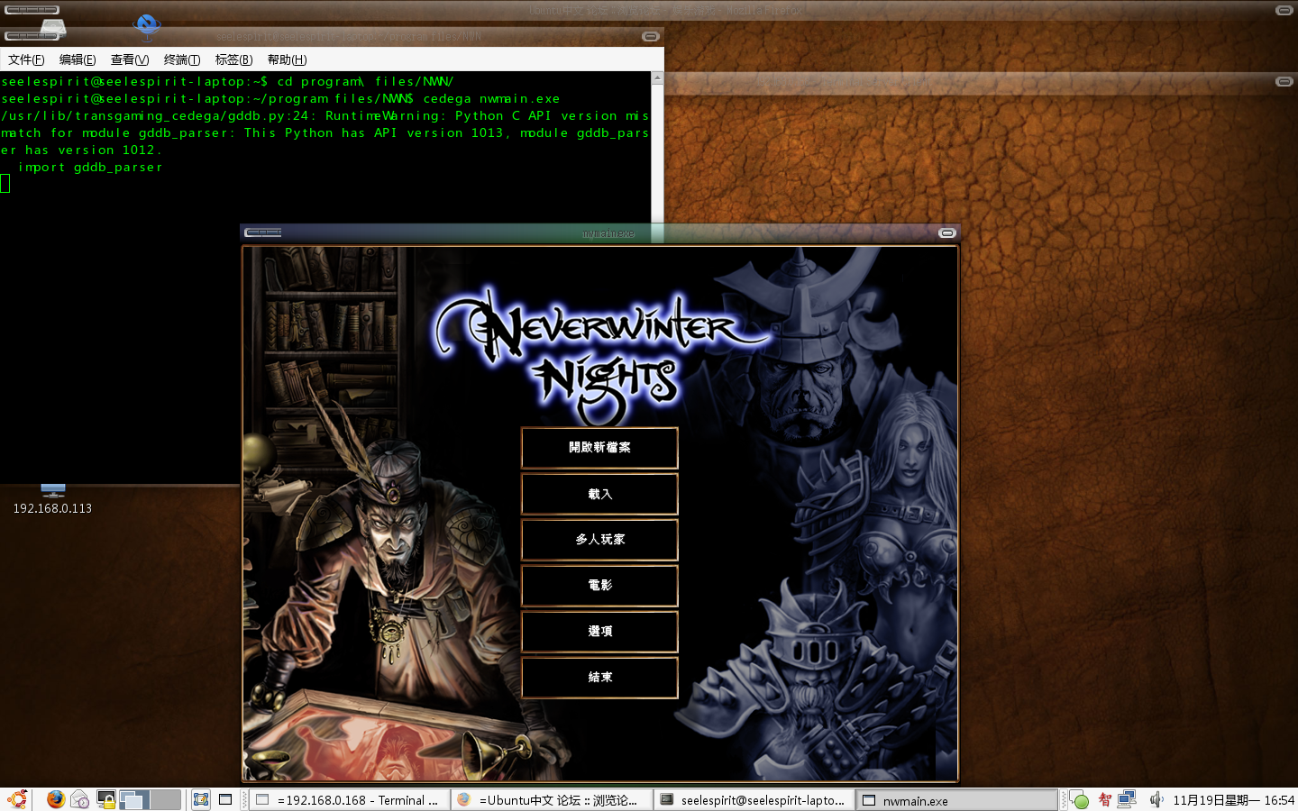Click the 載入 load game button
The height and width of the screenshot is (811, 1298).
pos(599,494)
